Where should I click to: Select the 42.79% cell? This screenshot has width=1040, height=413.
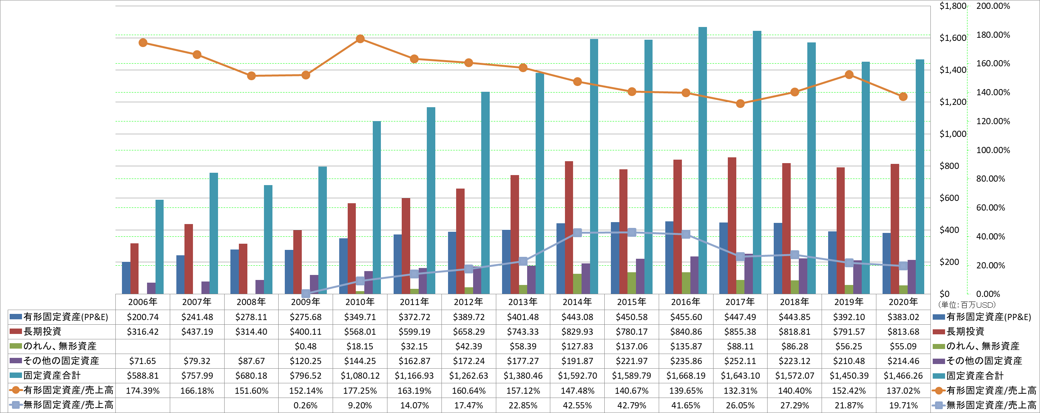coord(631,405)
